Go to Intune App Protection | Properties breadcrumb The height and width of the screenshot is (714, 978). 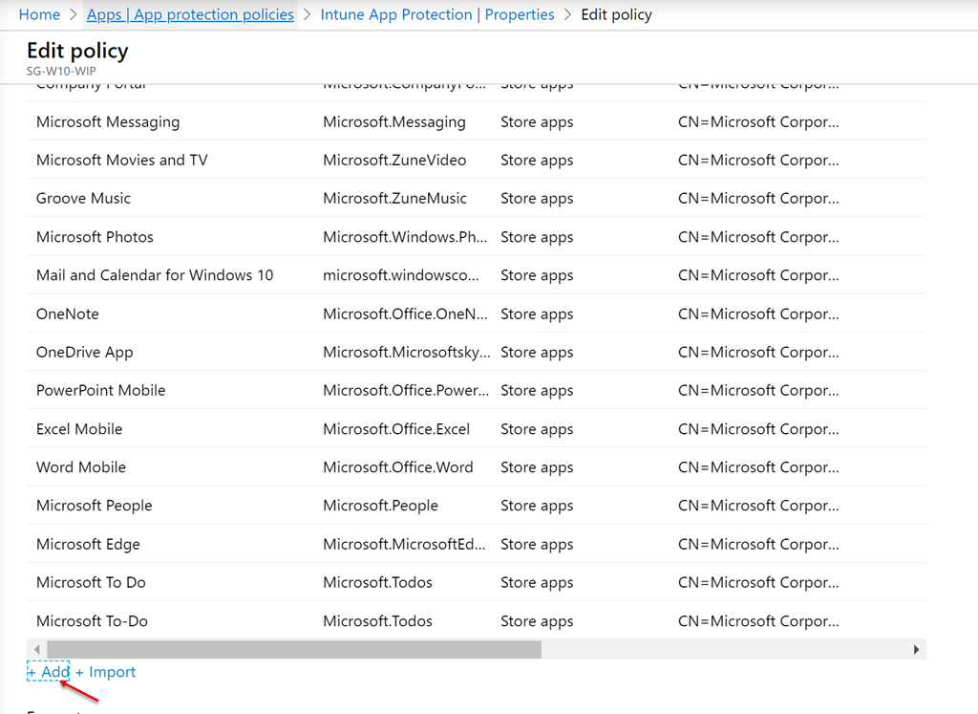[437, 14]
